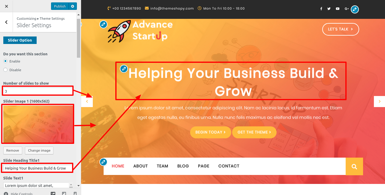Open the BLOG menu item
Screen dimensions: 385x195
tap(183, 166)
